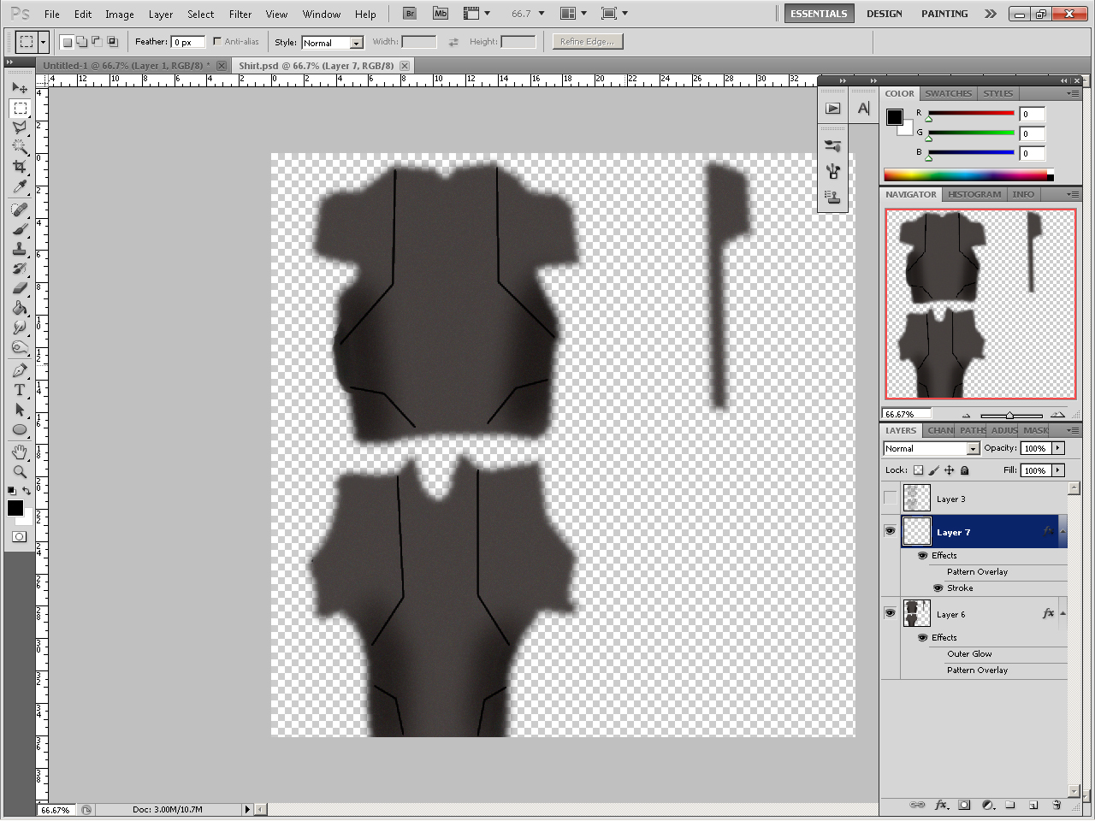
Task: Select the Pen tool
Action: click(x=20, y=370)
